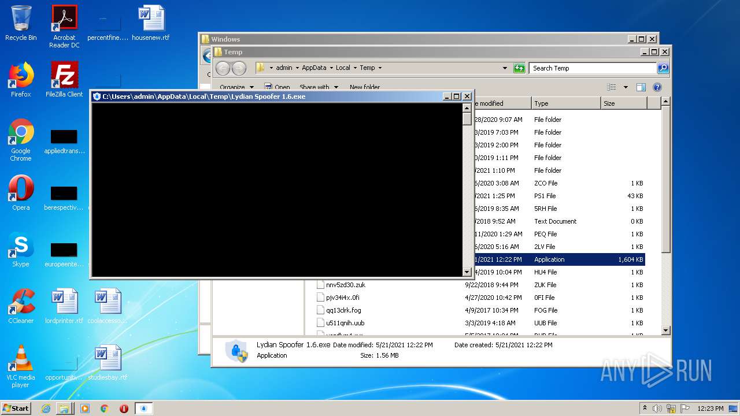Expand the arrow after Temp breadcrumb
The image size is (740, 416).
point(380,68)
